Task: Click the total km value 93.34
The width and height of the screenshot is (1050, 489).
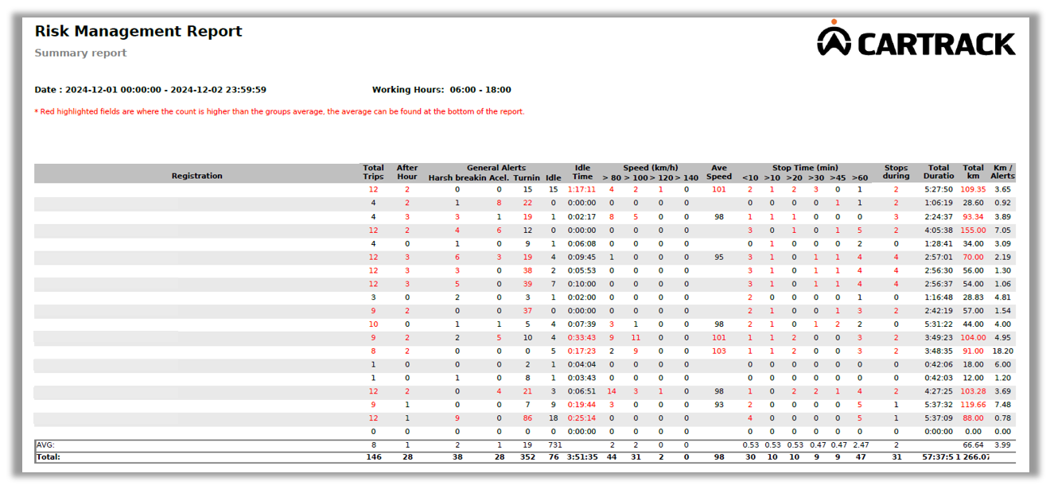Action: point(973,217)
